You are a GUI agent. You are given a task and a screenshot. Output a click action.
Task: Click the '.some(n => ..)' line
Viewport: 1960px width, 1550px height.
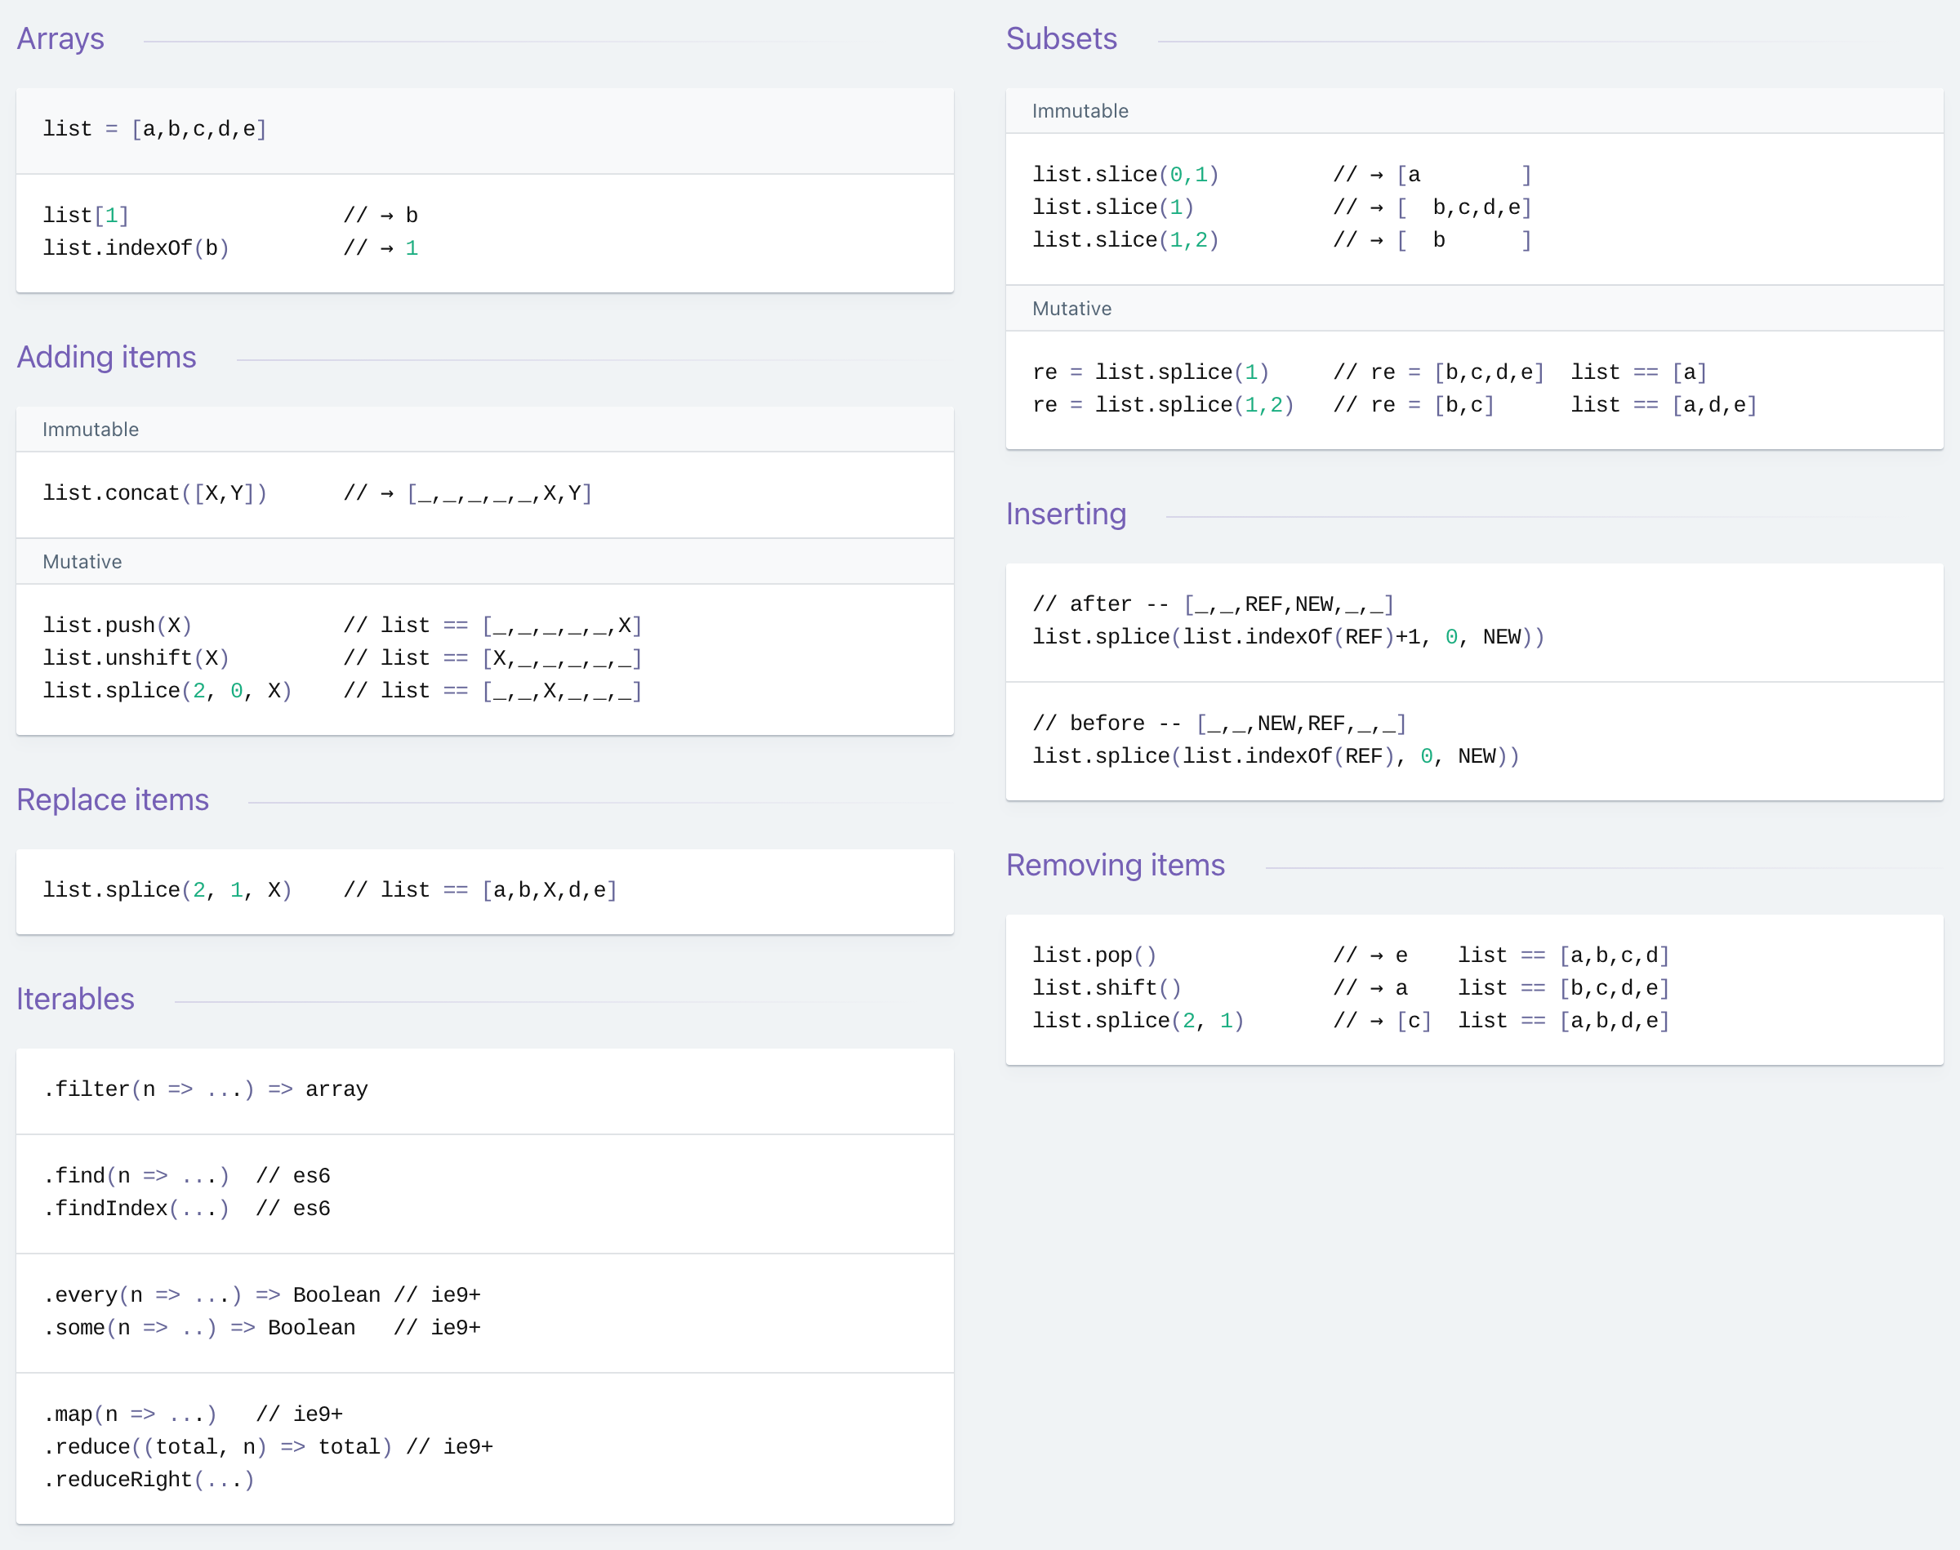pyautogui.click(x=262, y=1328)
